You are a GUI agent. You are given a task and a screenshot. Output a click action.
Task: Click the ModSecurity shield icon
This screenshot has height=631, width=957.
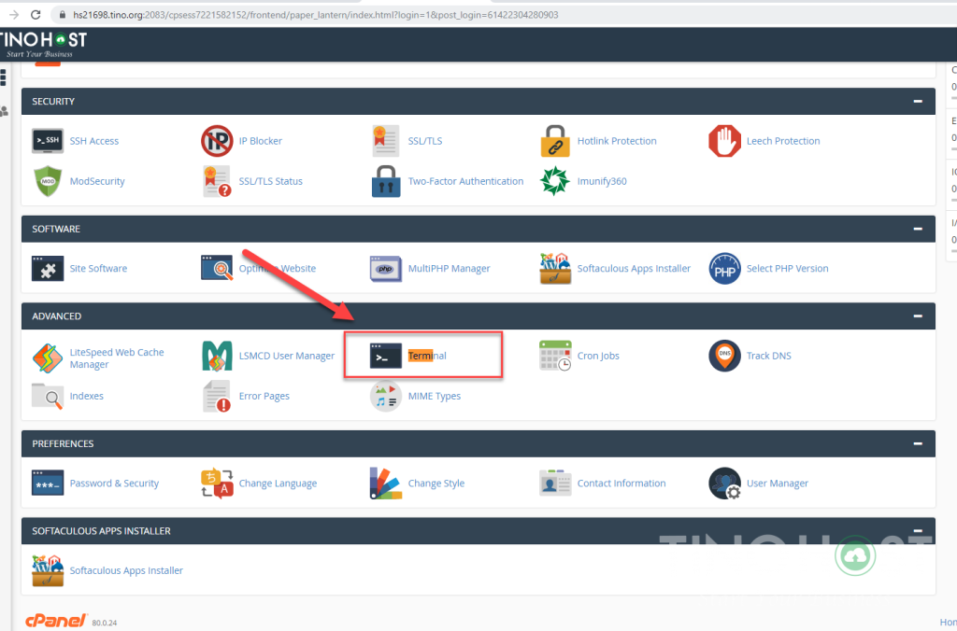click(x=48, y=181)
